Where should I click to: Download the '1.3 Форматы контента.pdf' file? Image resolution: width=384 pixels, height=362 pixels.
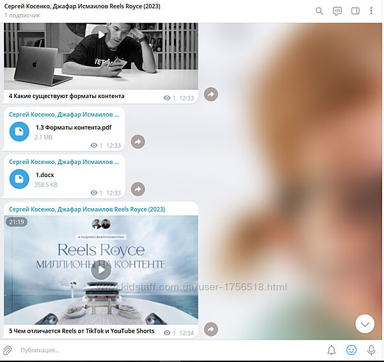pyautogui.click(x=19, y=131)
